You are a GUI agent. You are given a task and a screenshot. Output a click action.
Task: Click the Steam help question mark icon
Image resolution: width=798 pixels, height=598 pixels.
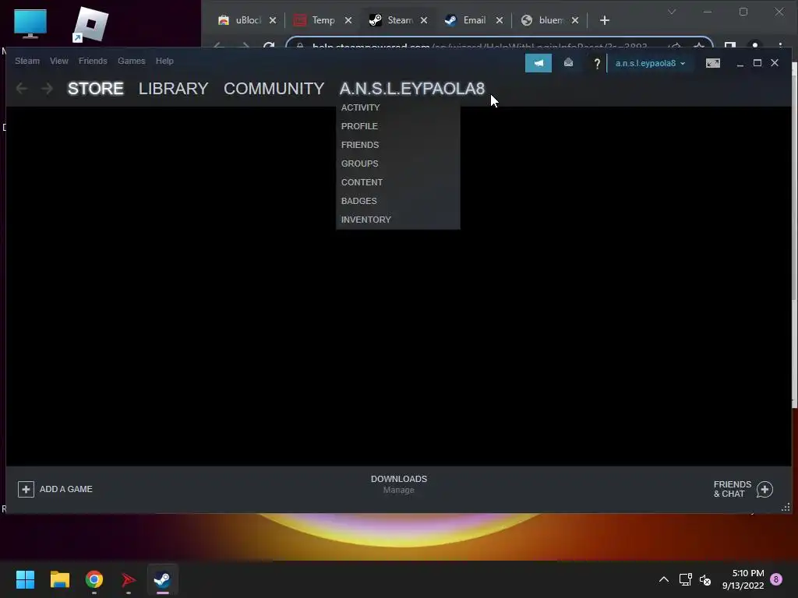597,64
